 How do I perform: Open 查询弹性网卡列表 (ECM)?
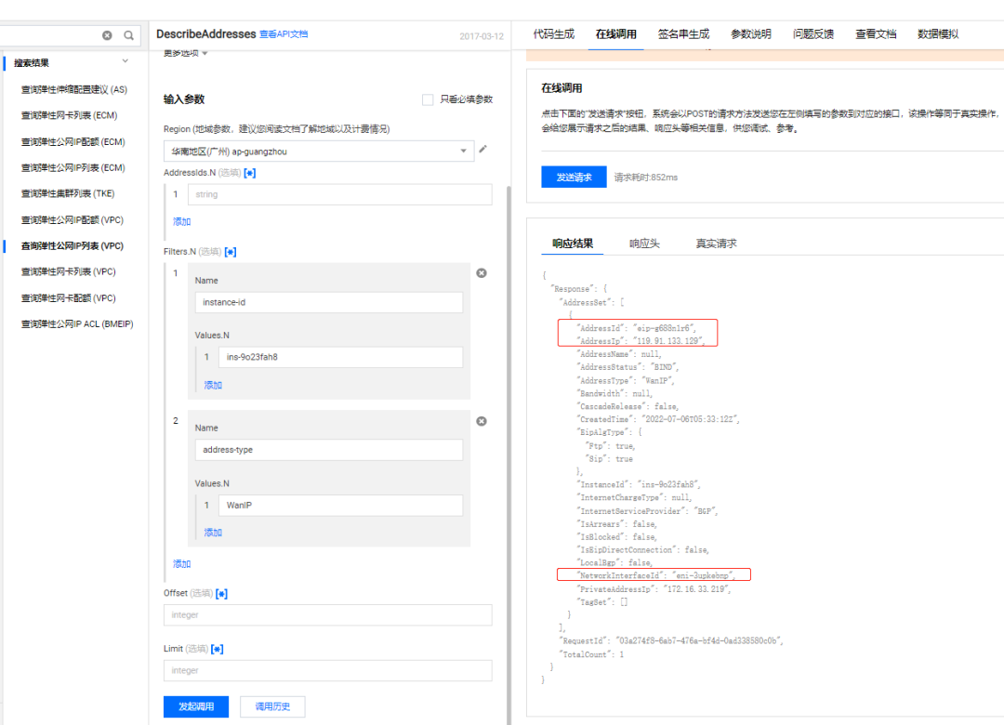69,115
